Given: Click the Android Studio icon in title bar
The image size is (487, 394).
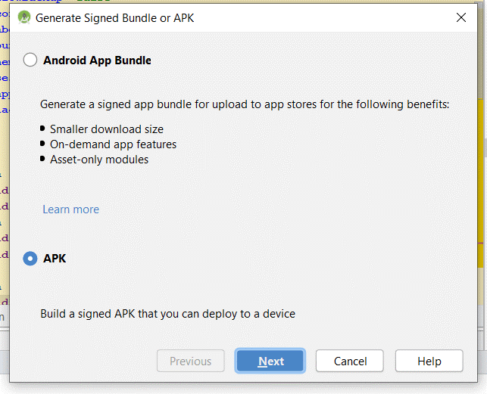Looking at the screenshot, I should coord(23,17).
